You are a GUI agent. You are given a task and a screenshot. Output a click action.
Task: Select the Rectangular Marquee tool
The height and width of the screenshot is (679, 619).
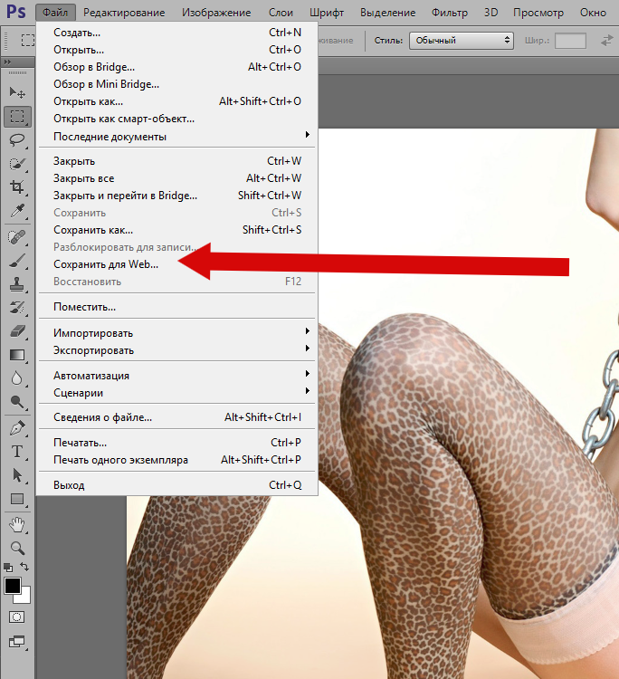17,117
